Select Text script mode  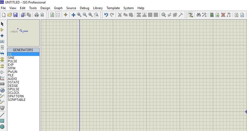click(x=2, y=47)
